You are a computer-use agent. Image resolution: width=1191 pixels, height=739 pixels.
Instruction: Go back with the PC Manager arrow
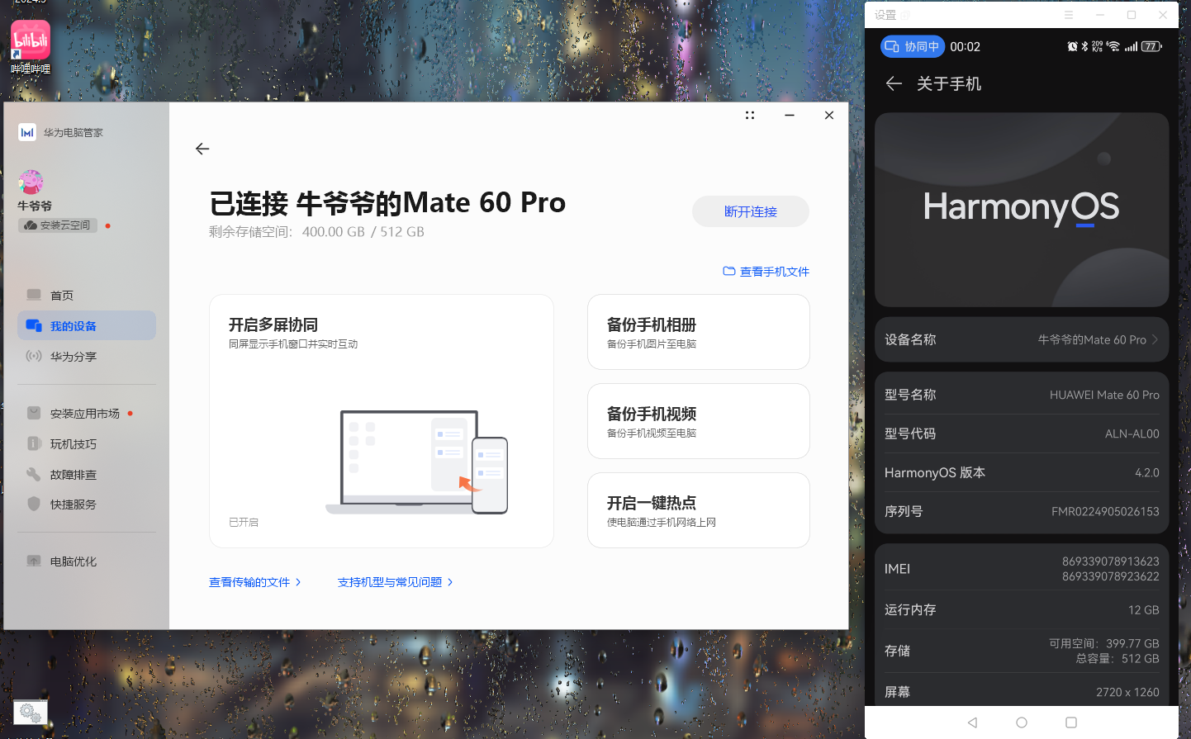tap(202, 149)
